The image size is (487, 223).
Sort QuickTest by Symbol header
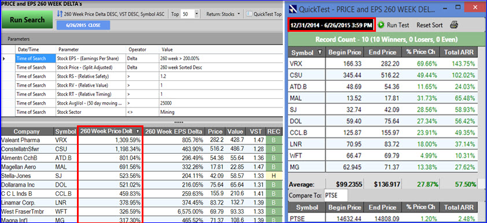pos(307,52)
